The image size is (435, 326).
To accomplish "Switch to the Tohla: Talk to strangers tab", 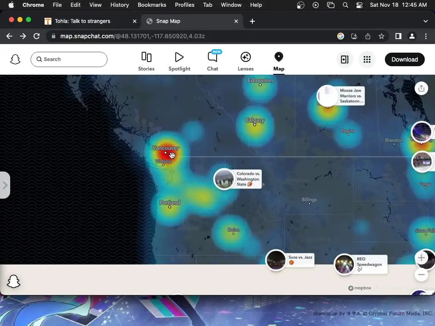I will point(82,21).
